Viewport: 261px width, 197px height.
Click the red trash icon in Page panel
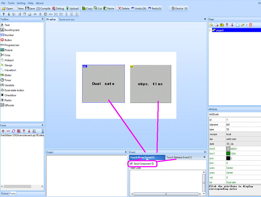click(251, 25)
